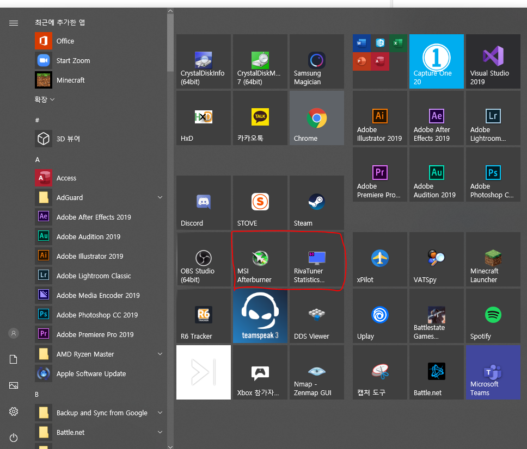Launch the Adobe Audition 2019 tile

(436, 174)
